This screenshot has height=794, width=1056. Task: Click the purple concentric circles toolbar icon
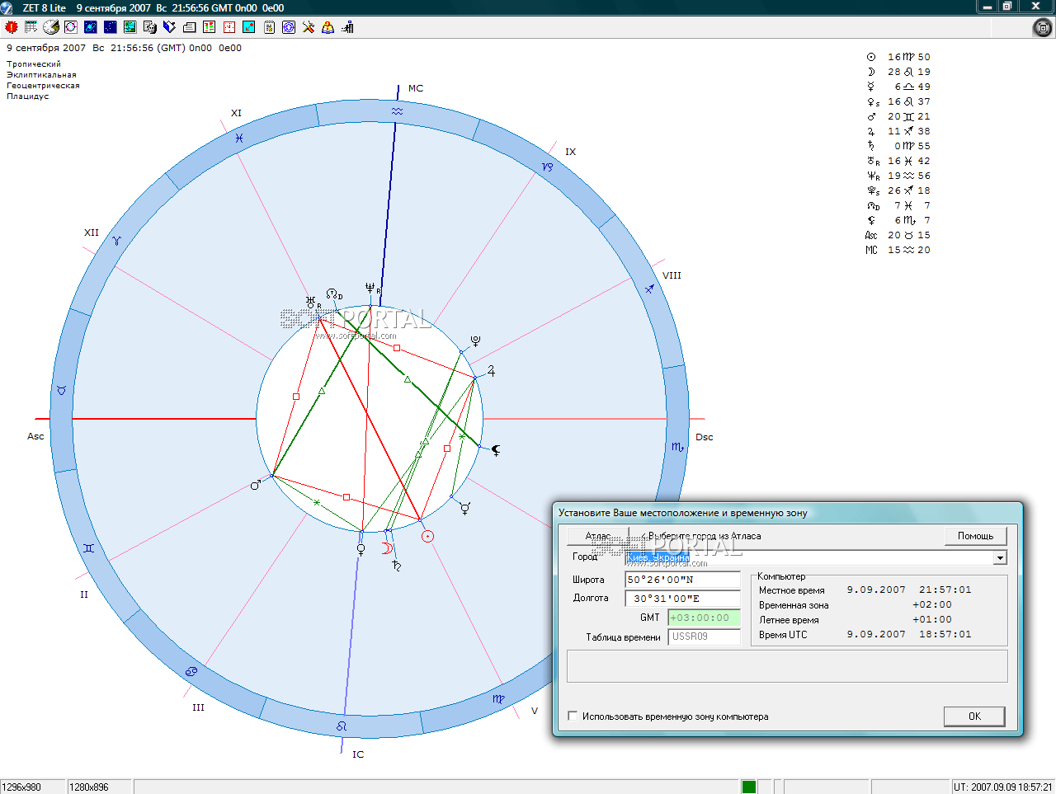tap(289, 27)
